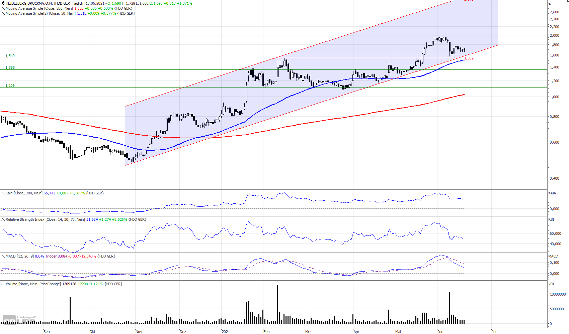Click the RSI axis label
This screenshot has width=569, height=334.
point(551,219)
